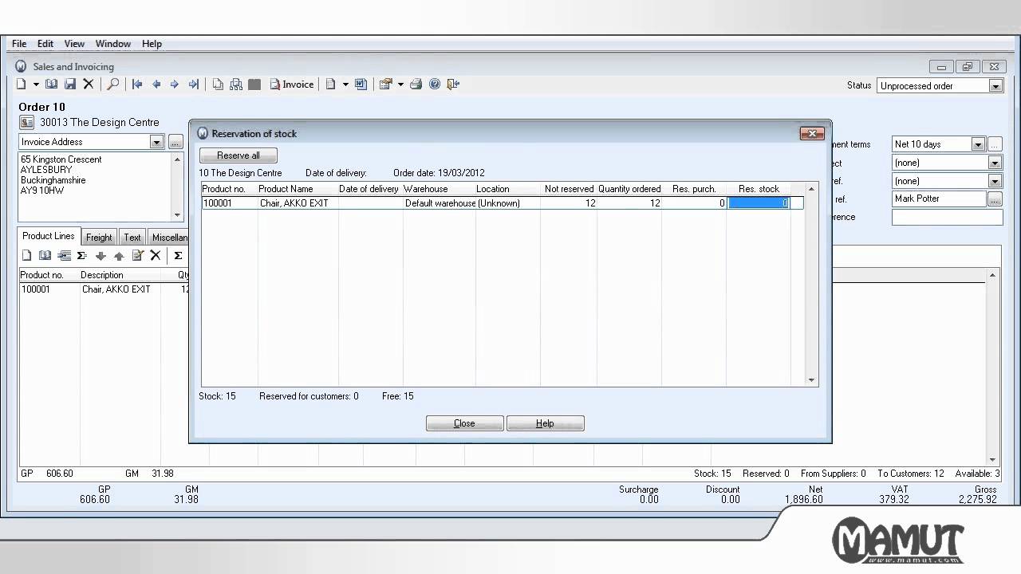Image resolution: width=1021 pixels, height=574 pixels.
Task: Open help via the question mark icon
Action: pos(435,84)
